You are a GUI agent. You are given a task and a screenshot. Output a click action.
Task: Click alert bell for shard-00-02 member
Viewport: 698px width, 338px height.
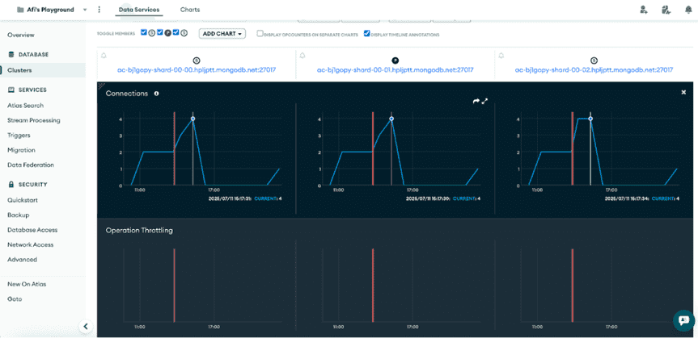501,56
